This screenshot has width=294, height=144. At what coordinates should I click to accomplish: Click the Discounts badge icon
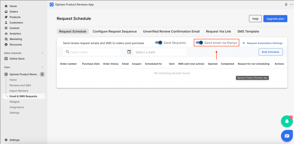(x=6, y=44)
